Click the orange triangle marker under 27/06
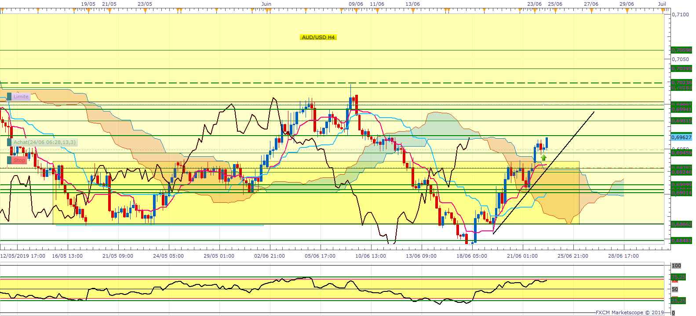The image size is (696, 316). coord(591,10)
